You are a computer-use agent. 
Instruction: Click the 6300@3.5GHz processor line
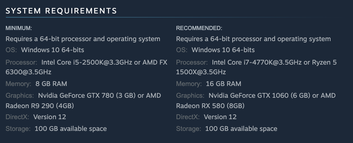28,72
